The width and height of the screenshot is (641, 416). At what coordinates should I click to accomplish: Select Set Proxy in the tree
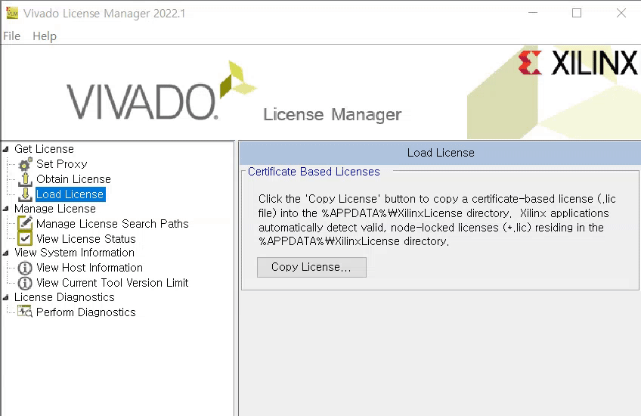(x=62, y=164)
